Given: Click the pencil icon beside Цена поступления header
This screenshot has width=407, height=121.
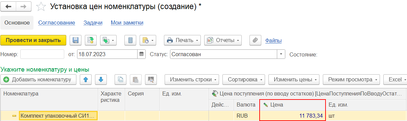Looking at the screenshot, I should [x=215, y=94].
